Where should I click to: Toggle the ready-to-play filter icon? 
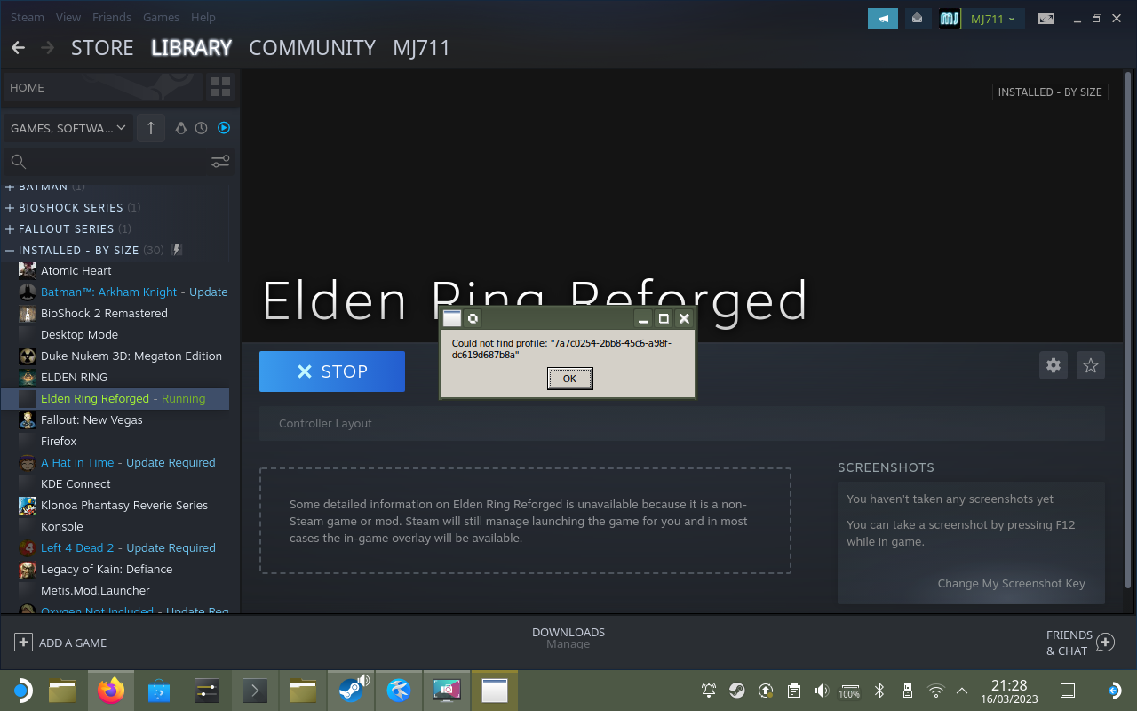224,128
